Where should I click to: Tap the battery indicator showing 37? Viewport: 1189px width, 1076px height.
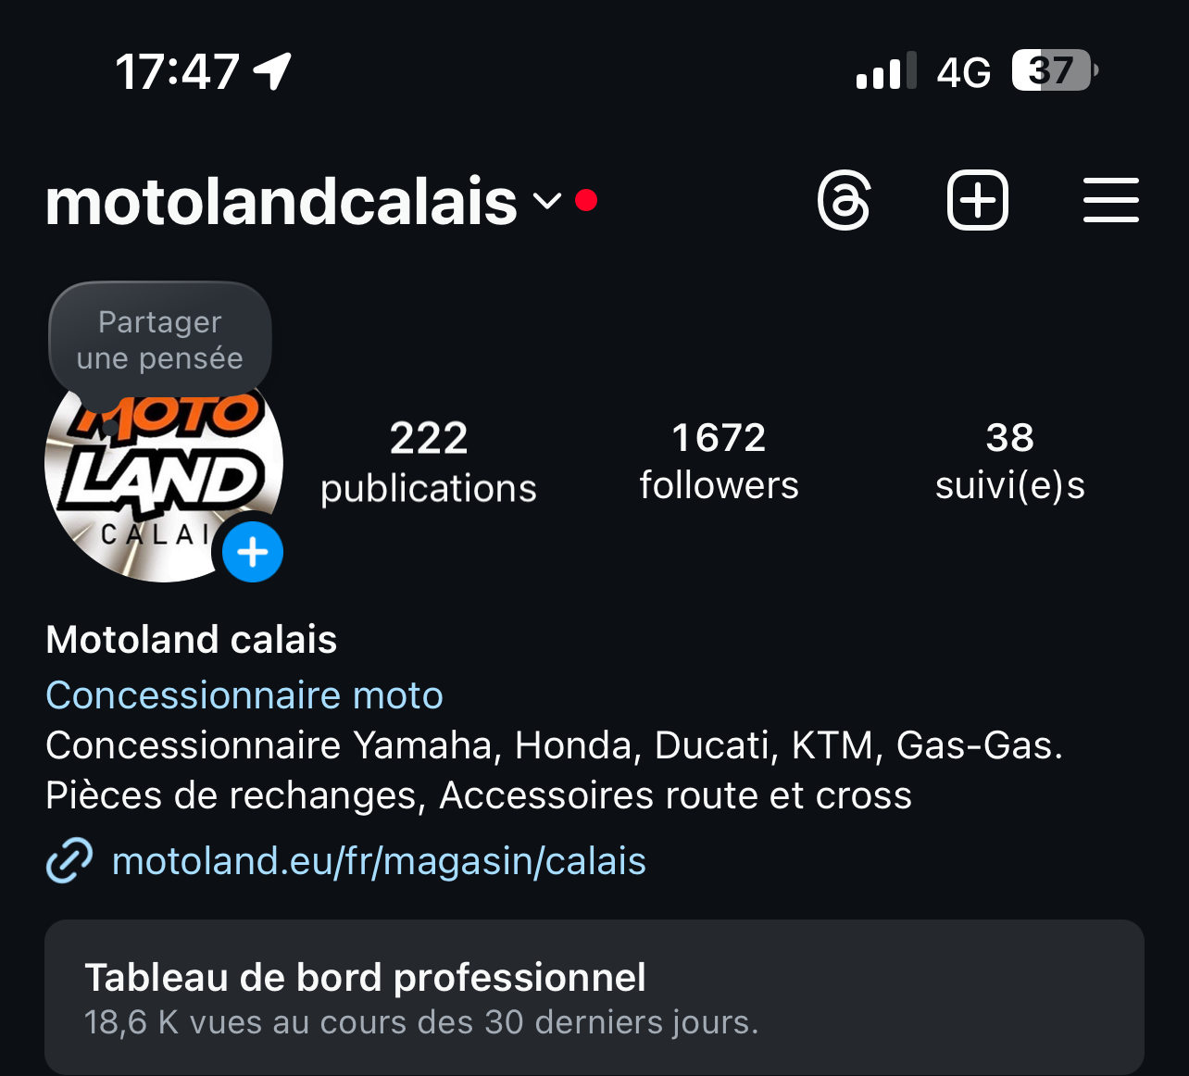click(x=1055, y=70)
